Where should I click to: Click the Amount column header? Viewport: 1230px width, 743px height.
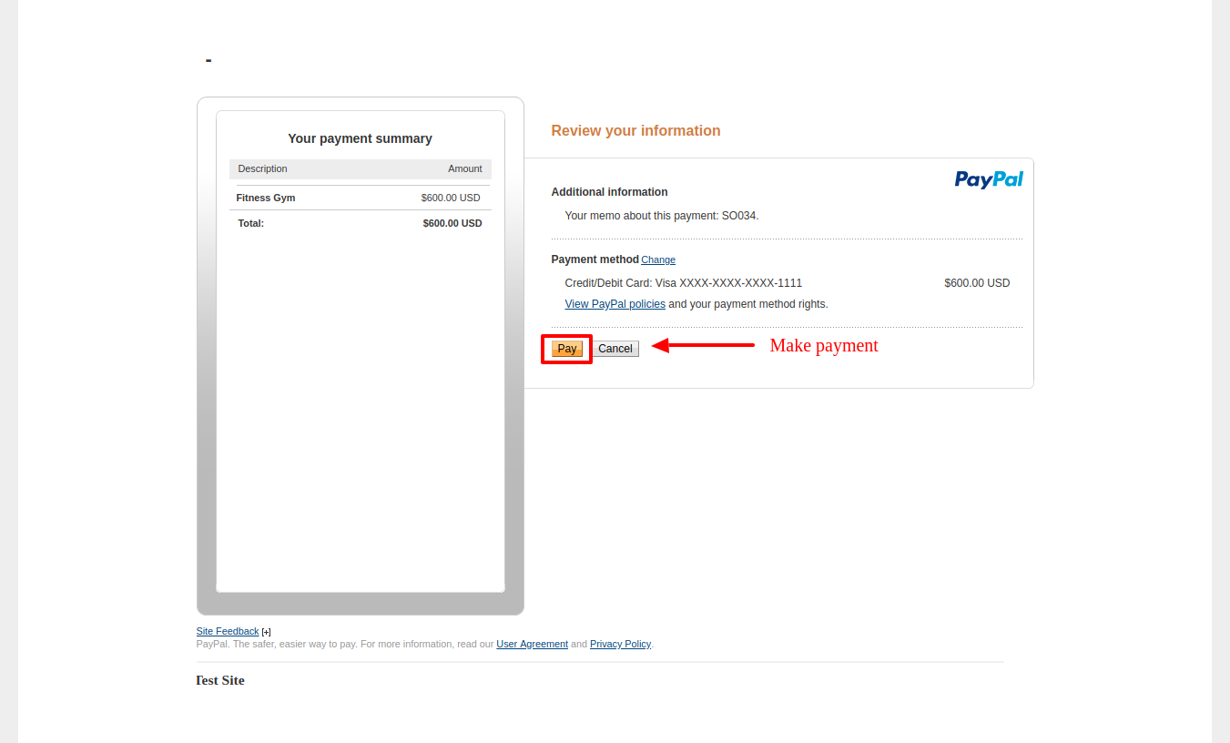click(x=465, y=168)
